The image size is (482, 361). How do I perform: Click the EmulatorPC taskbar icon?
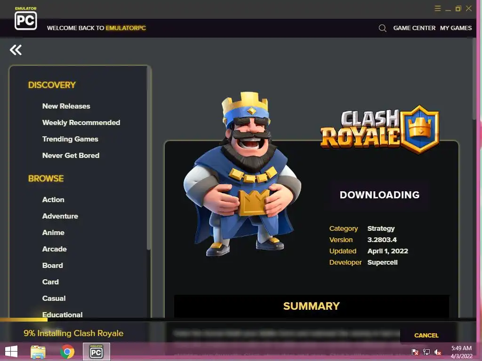tap(96, 352)
